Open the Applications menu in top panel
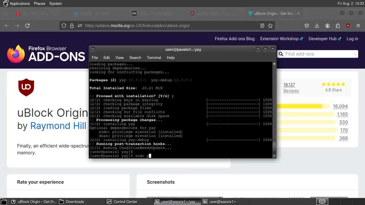This screenshot has width=365, height=205. click(x=17, y=3)
